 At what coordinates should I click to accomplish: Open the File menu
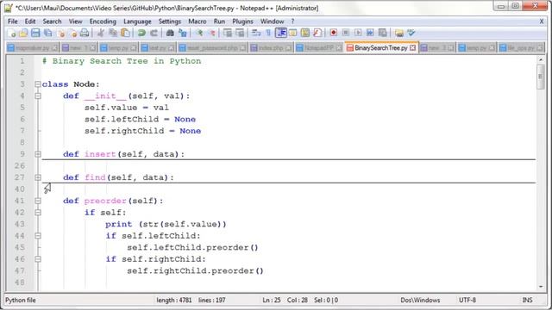click(13, 22)
